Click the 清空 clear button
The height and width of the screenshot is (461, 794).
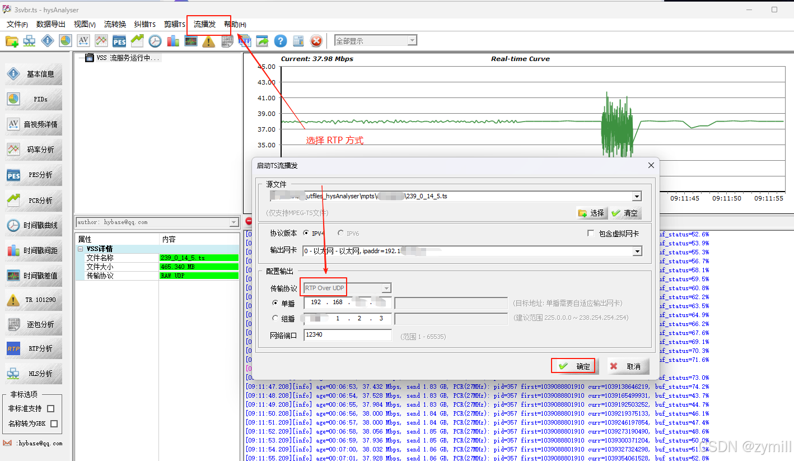(625, 213)
